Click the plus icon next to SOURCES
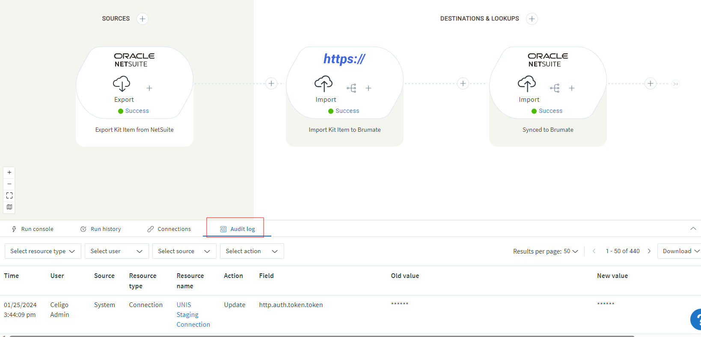The height and width of the screenshot is (337, 701). pos(143,19)
